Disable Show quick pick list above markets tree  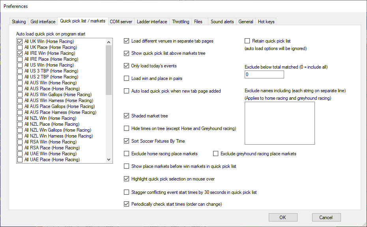126,53
